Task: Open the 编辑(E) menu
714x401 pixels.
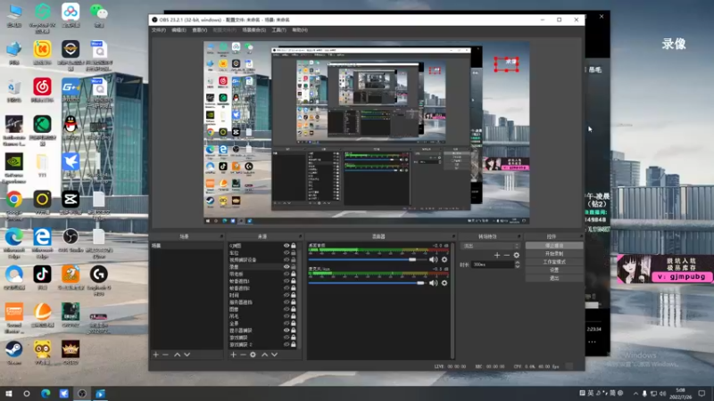Action: coord(178,30)
